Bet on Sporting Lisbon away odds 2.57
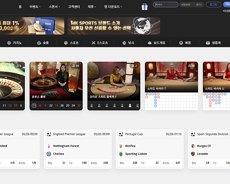Image resolution: width=230 pixels, height=184 pixels. click(x=171, y=163)
